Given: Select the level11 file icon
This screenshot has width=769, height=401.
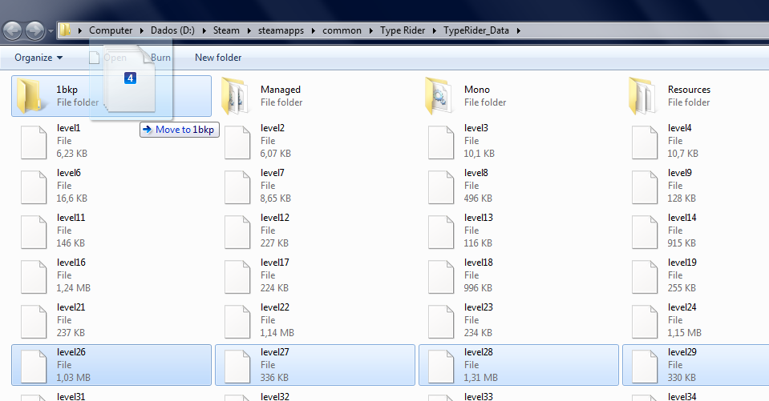Looking at the screenshot, I should click(34, 232).
